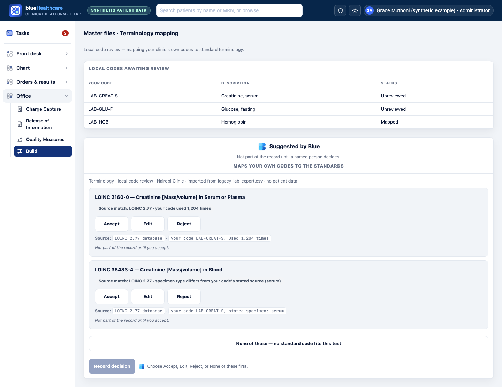Accept the LOINC 38483-4 suggestion
The width and height of the screenshot is (502, 387).
click(x=112, y=297)
